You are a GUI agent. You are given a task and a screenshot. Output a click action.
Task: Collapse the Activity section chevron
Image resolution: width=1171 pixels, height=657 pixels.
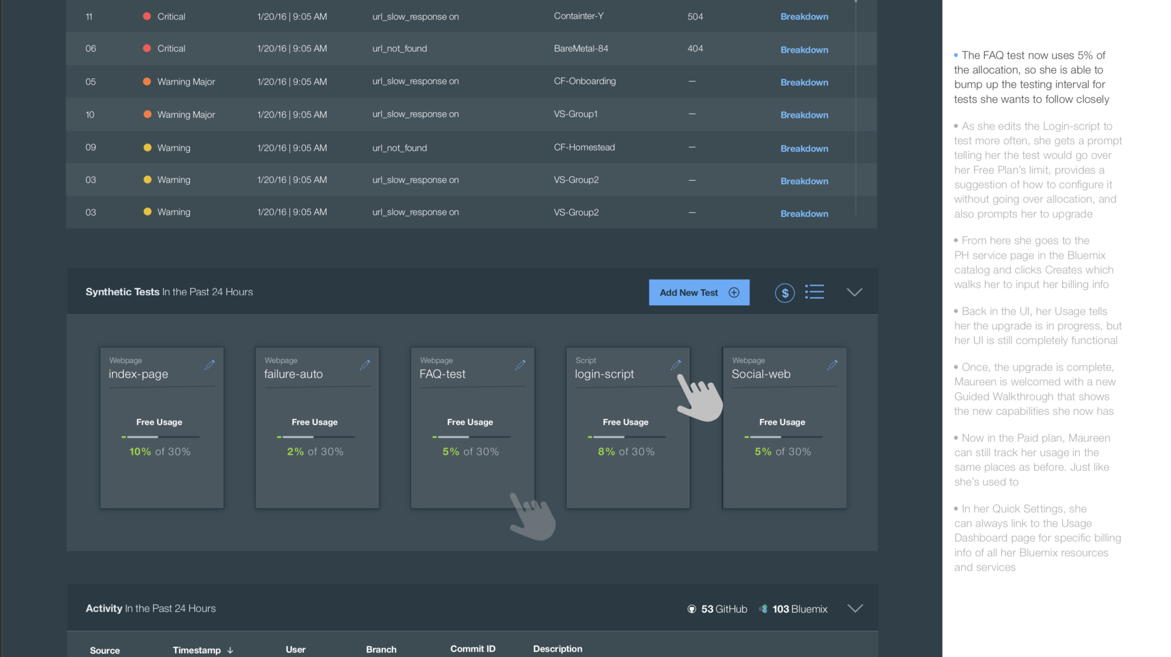855,608
